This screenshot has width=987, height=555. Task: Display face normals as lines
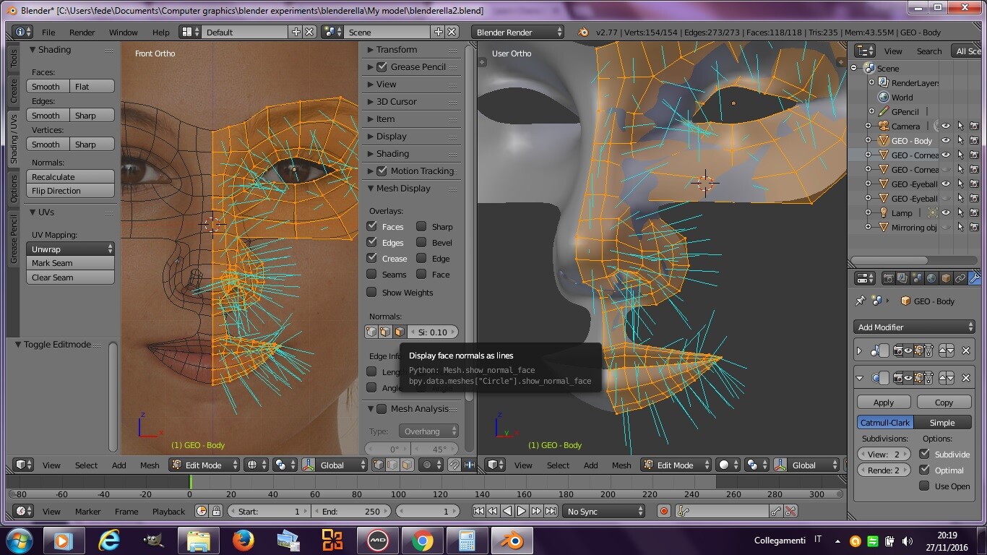pyautogui.click(x=400, y=332)
